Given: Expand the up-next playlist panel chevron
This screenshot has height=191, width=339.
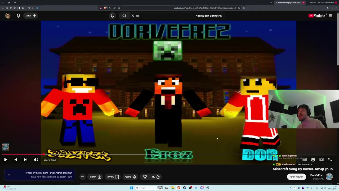Looking at the screenshot, I should coord(9,175).
